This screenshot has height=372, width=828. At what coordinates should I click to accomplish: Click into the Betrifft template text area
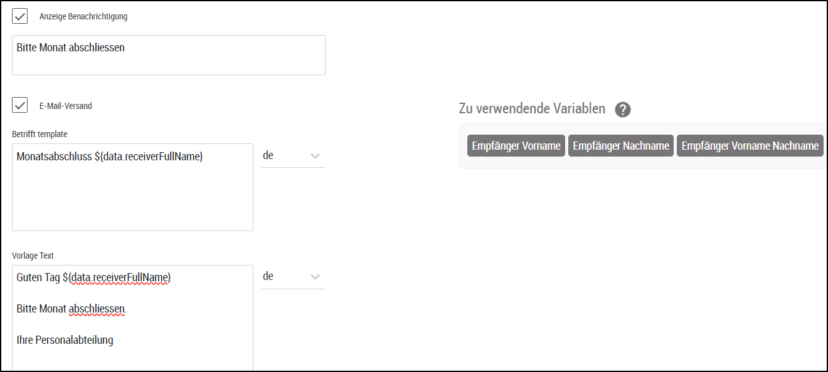(132, 187)
